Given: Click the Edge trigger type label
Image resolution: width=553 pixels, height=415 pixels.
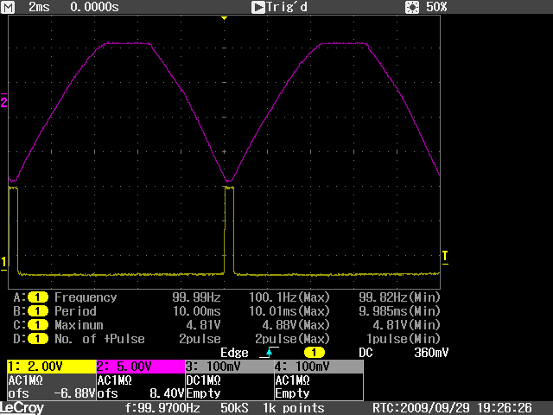Looking at the screenshot, I should tap(234, 353).
